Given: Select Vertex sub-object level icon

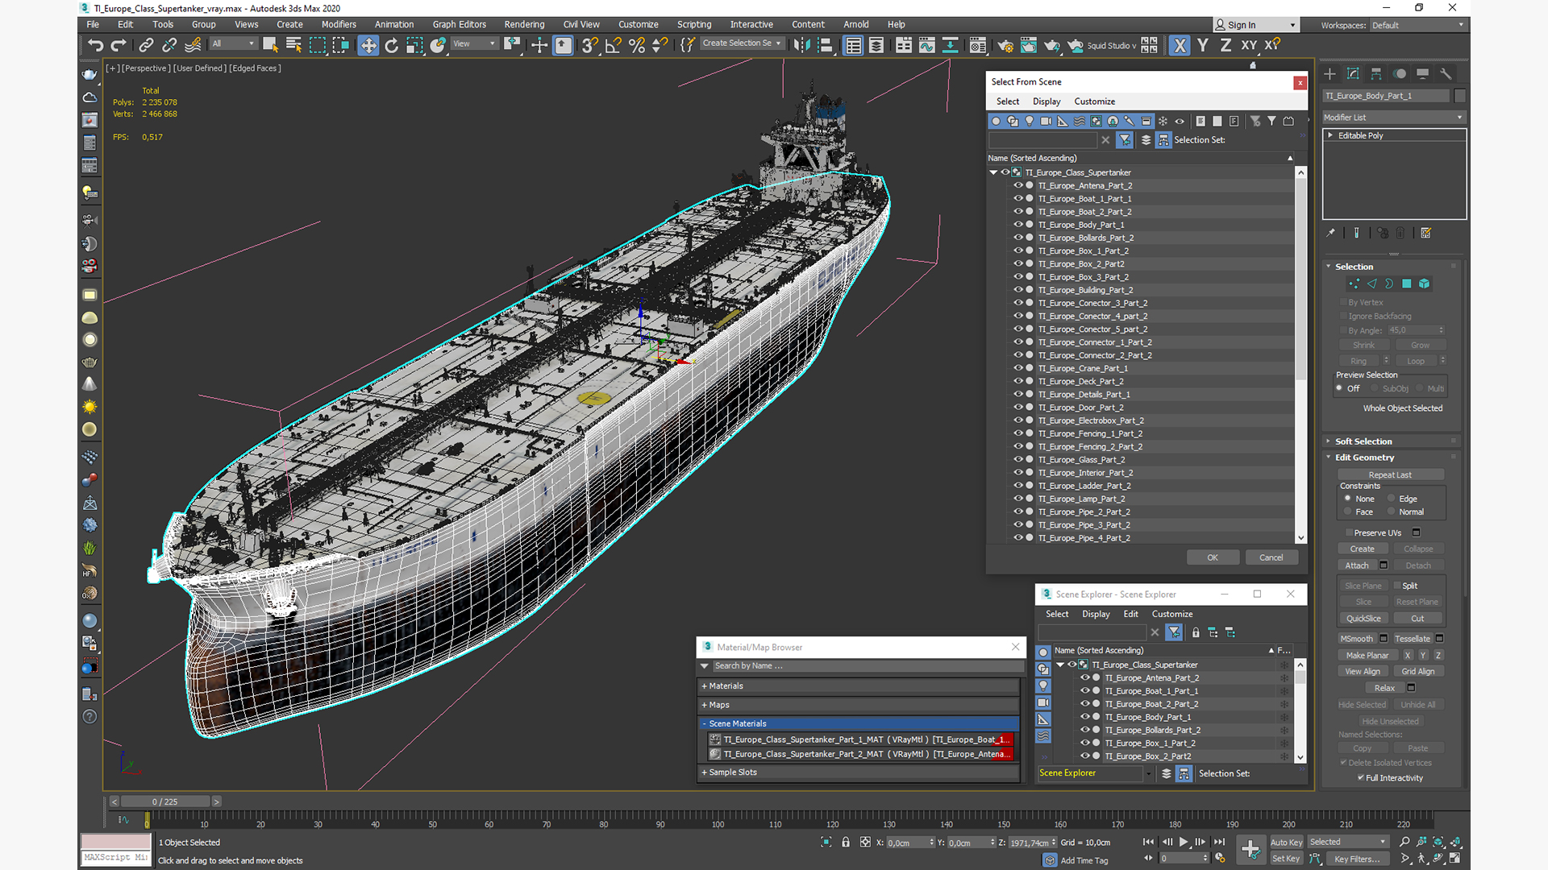Looking at the screenshot, I should (x=1354, y=284).
